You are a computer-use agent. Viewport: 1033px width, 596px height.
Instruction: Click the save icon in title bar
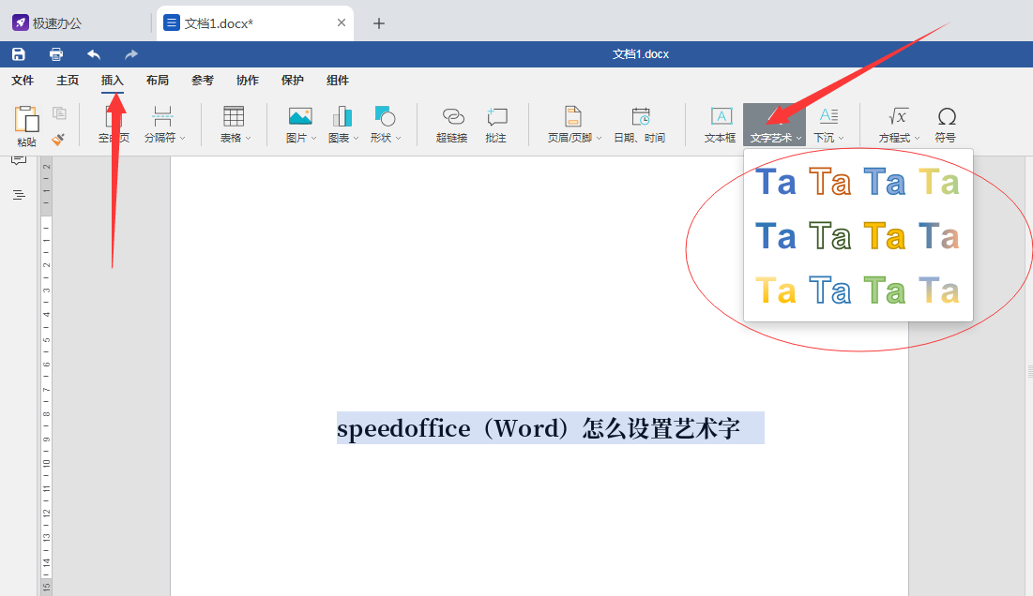tap(19, 54)
